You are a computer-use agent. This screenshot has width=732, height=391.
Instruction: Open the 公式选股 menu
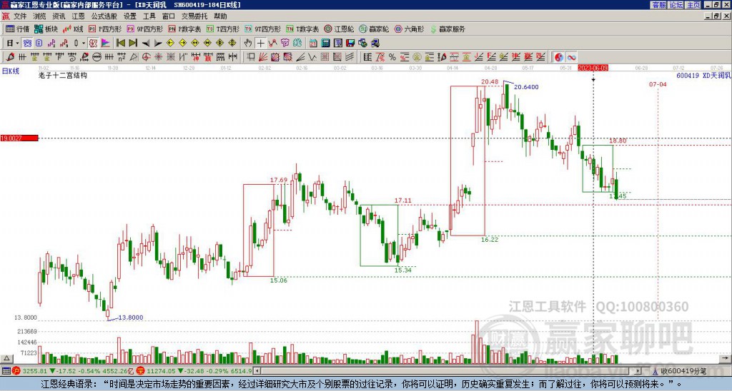104,16
